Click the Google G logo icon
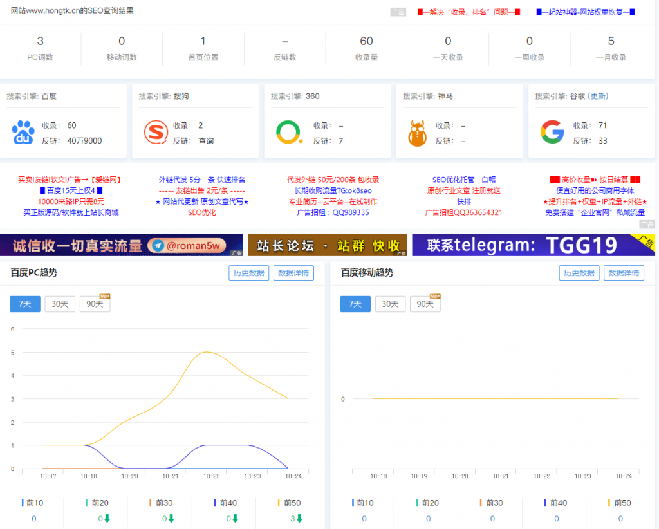659x529 pixels. pyautogui.click(x=552, y=132)
